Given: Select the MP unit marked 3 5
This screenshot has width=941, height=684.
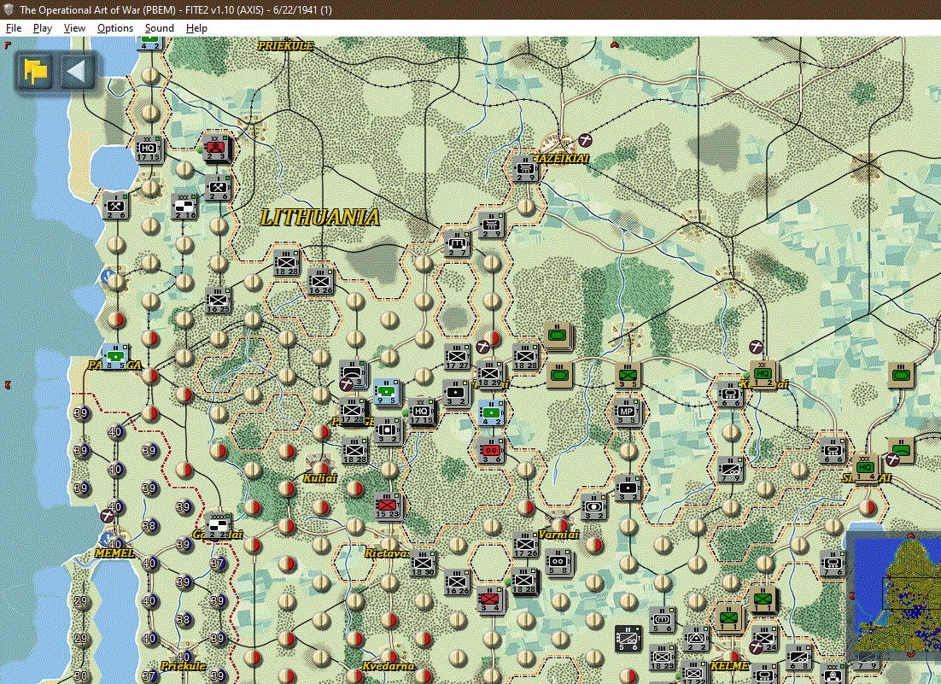Looking at the screenshot, I should coord(627,412).
